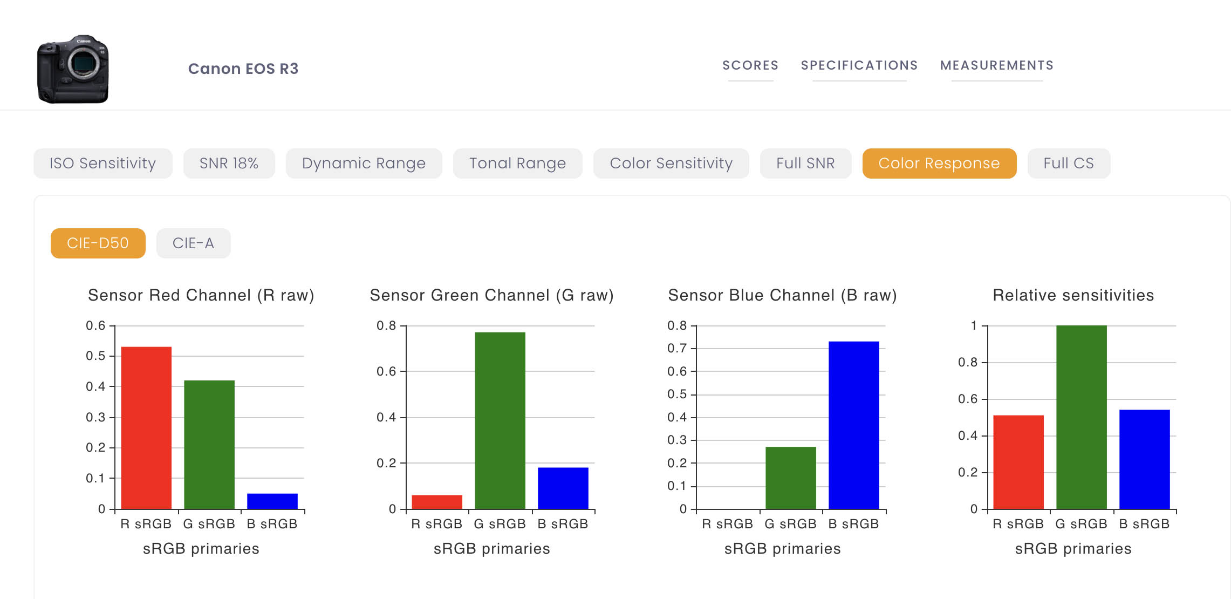This screenshot has height=599, width=1231.
Task: Show the Dynamic Range measurements
Action: pyautogui.click(x=364, y=164)
